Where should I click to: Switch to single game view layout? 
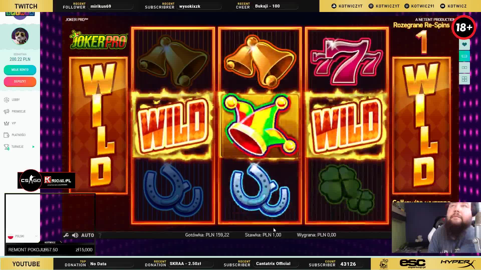coord(464,56)
